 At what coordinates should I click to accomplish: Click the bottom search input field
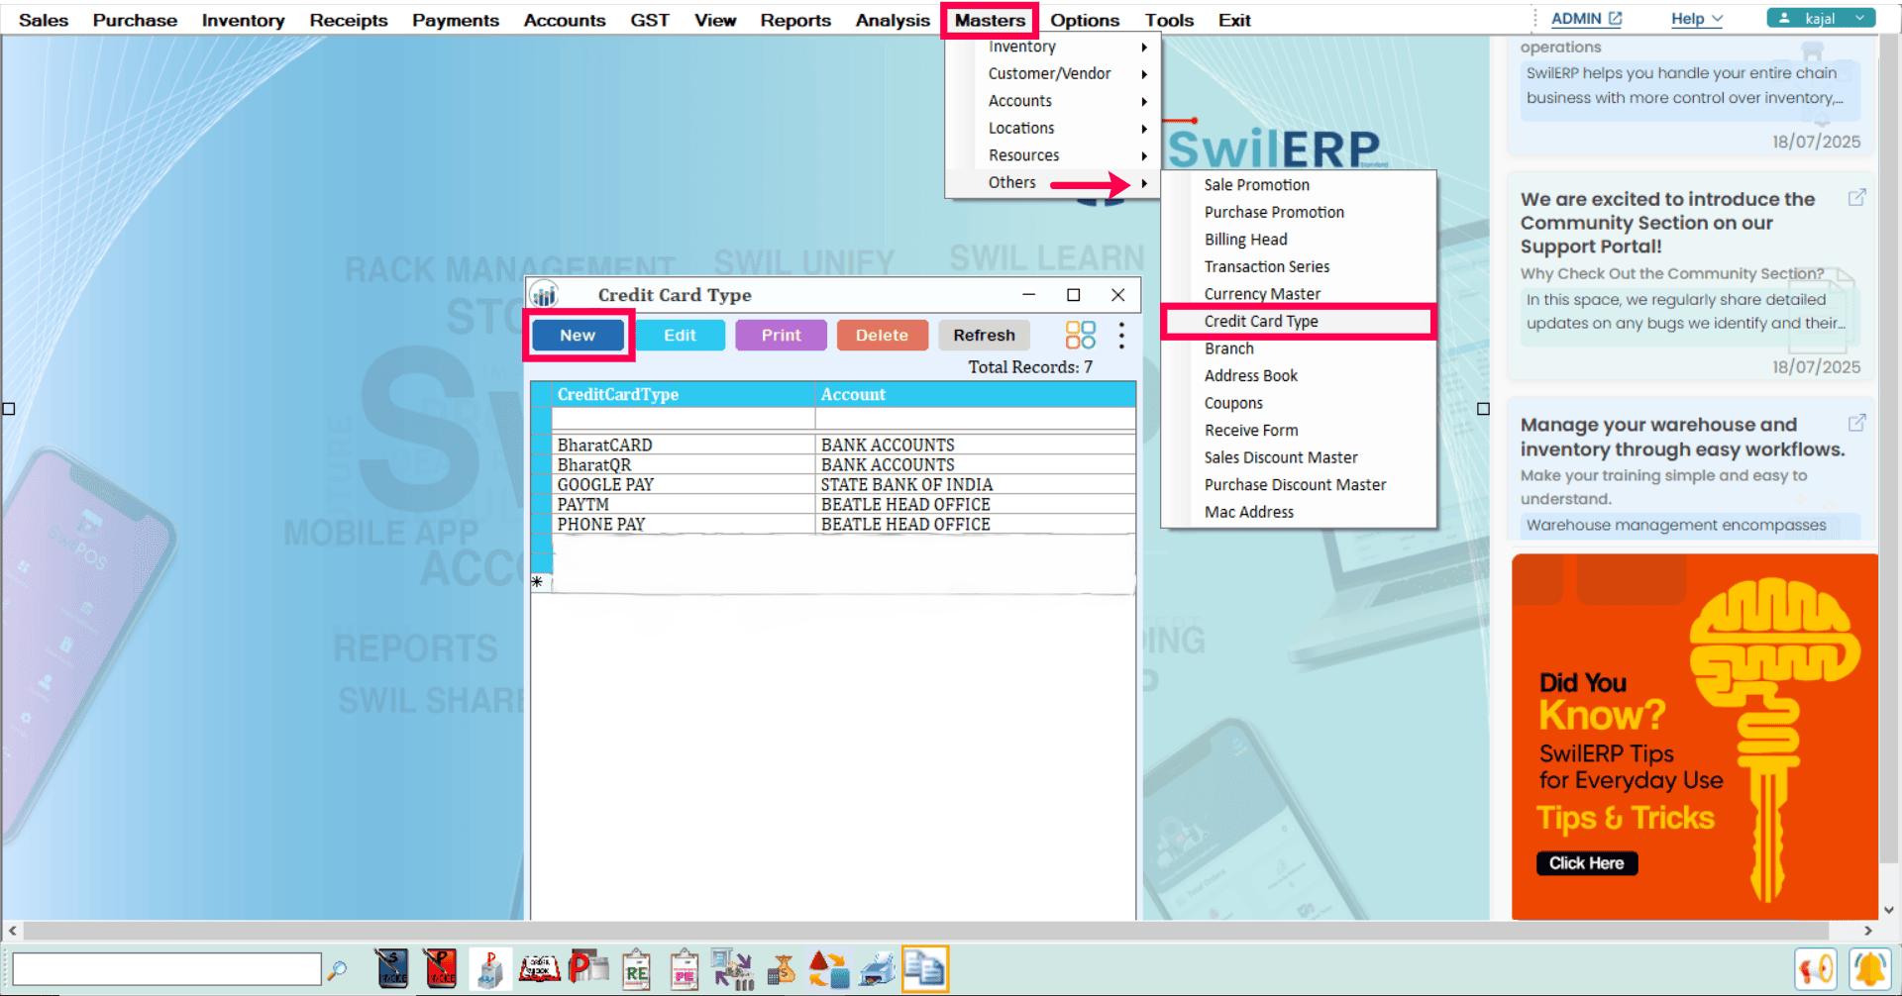[166, 968]
